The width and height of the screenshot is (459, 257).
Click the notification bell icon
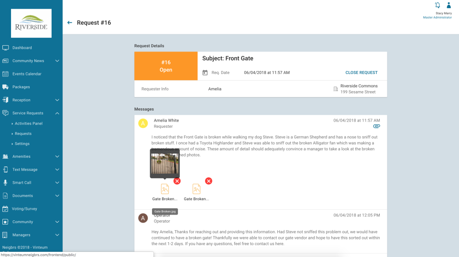(437, 5)
